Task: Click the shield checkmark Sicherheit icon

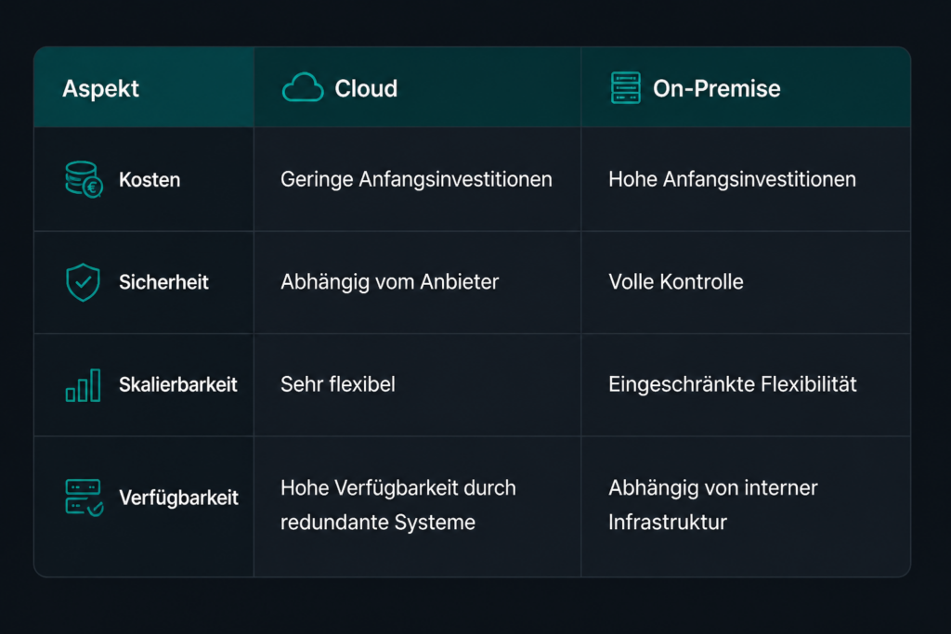Action: pos(83,282)
